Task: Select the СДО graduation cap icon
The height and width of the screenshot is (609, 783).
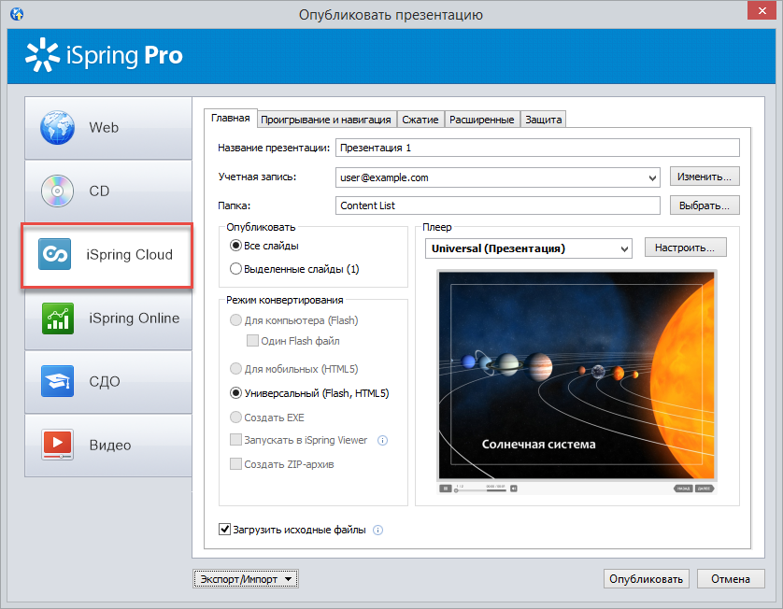Action: [57, 381]
